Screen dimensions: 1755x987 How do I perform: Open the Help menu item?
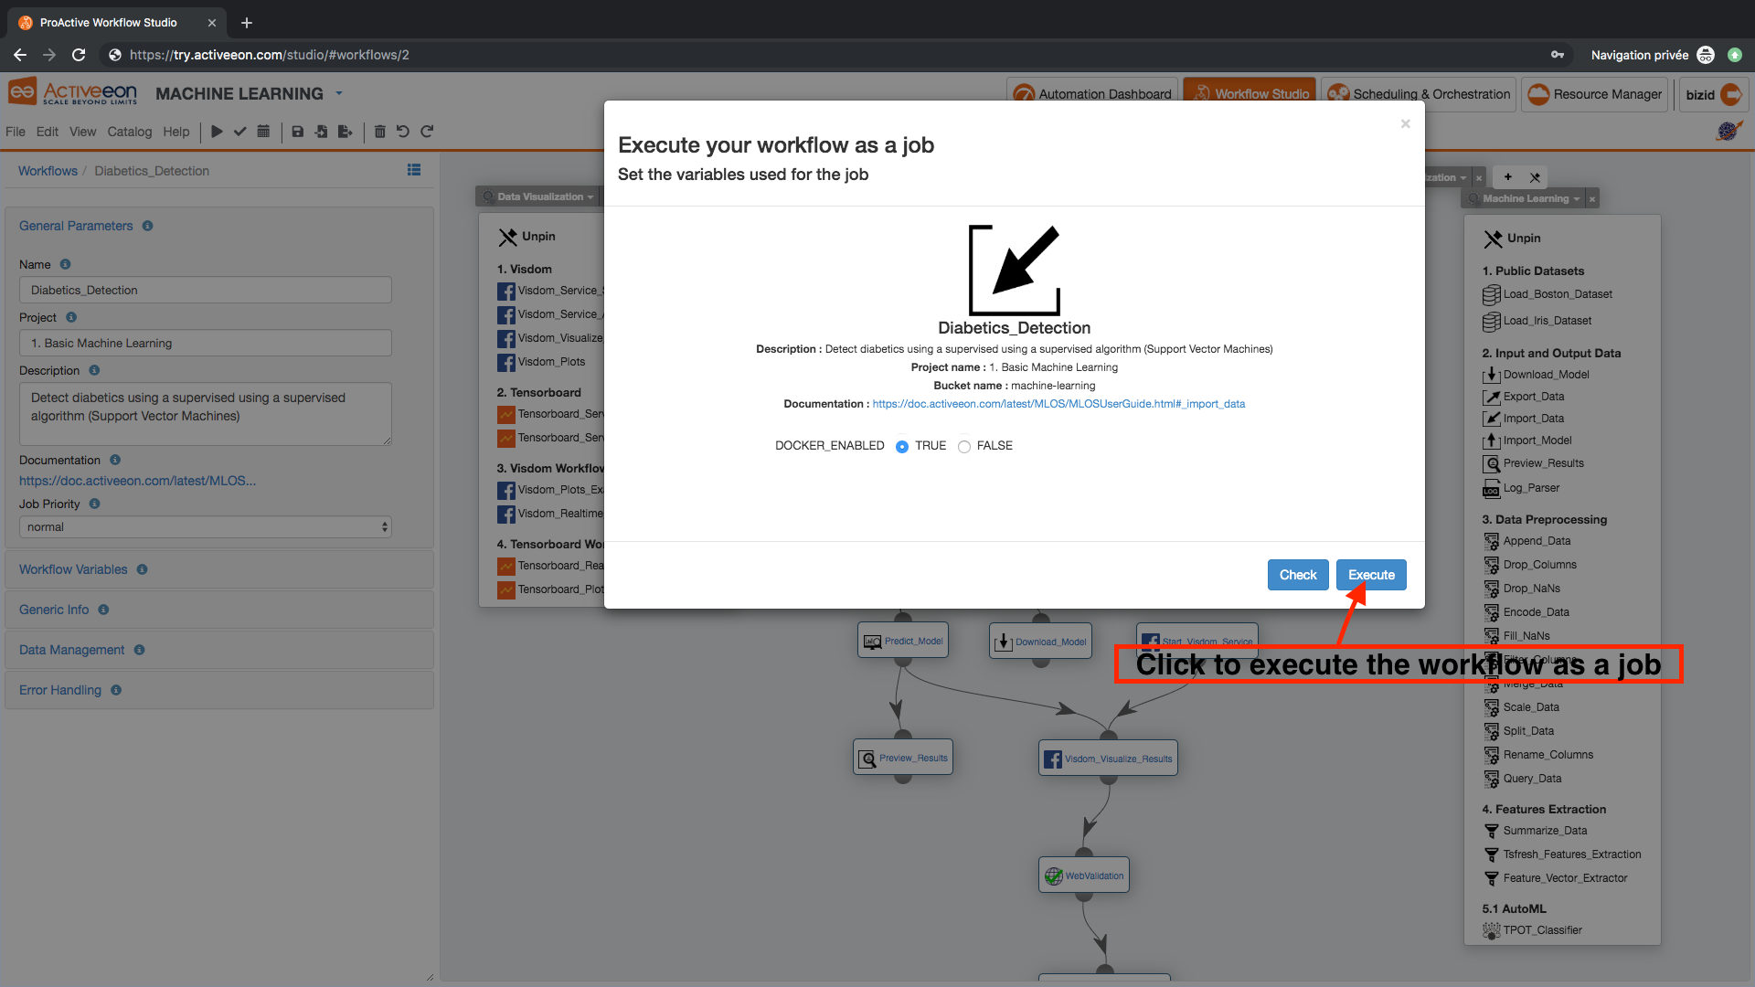pyautogui.click(x=177, y=132)
